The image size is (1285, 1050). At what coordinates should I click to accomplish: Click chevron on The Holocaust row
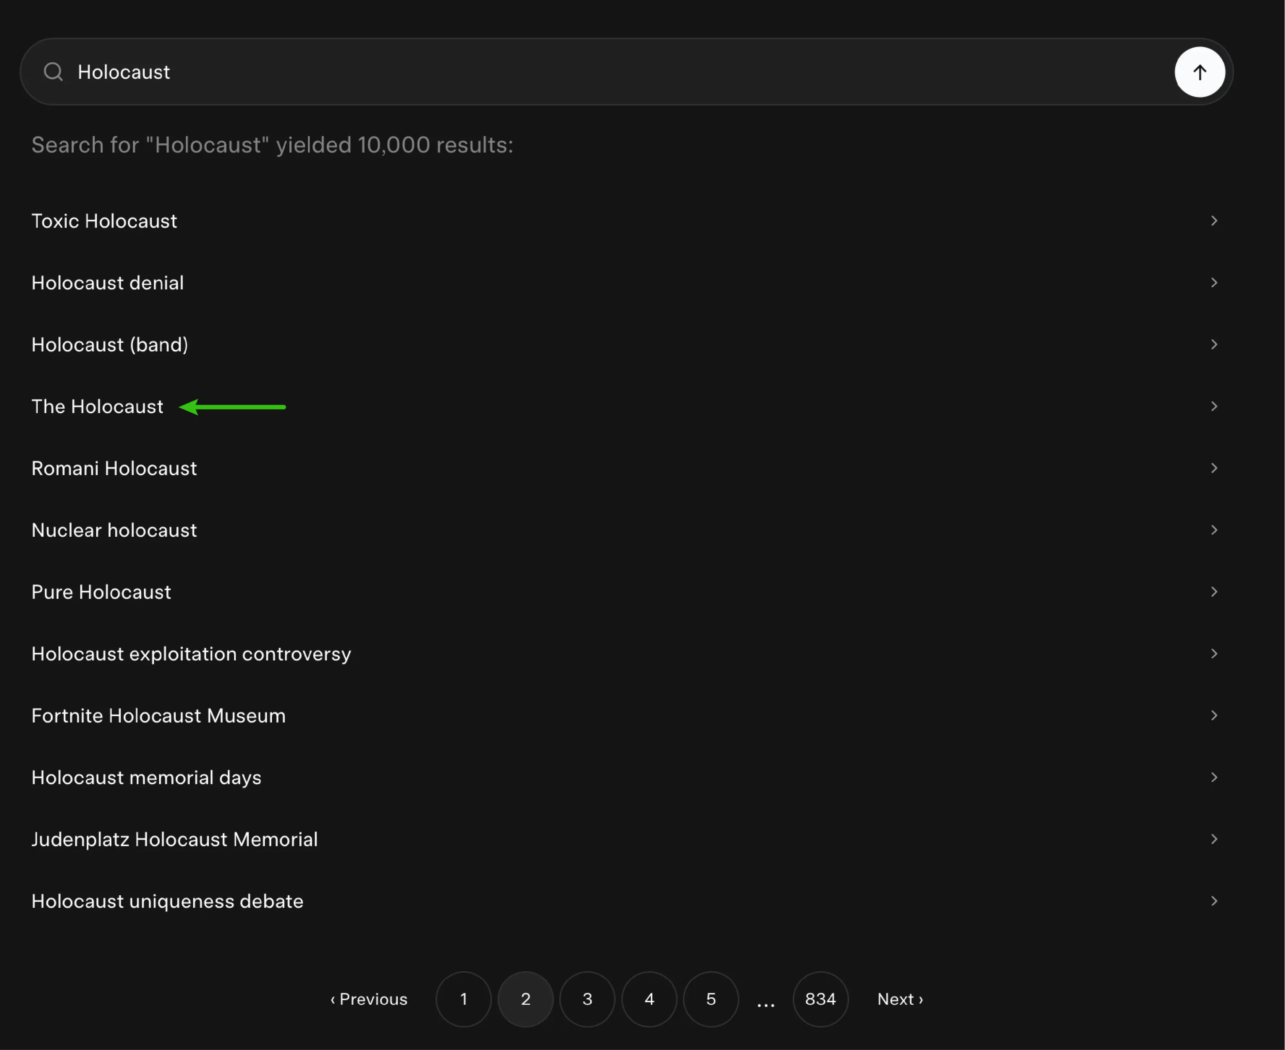pos(1214,407)
